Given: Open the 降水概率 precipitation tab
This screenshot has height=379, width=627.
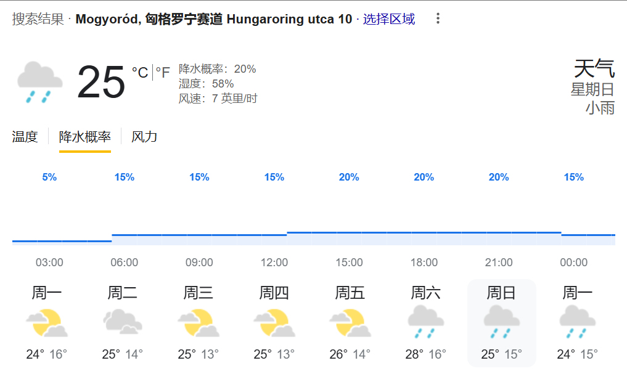Looking at the screenshot, I should click(85, 137).
